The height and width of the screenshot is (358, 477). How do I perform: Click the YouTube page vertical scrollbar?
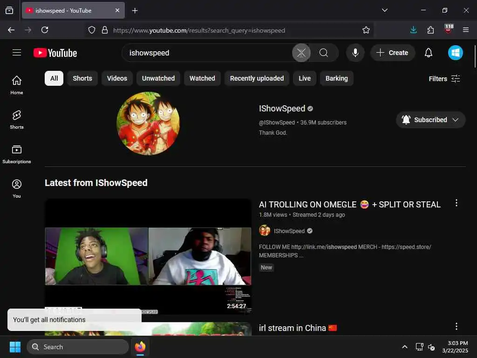(x=475, y=56)
